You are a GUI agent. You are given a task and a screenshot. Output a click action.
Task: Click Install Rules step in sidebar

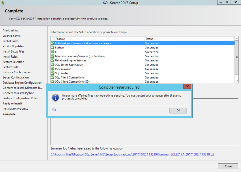10,57
